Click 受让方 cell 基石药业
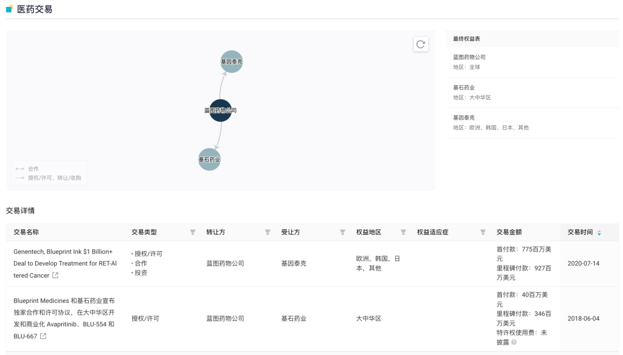This screenshot has height=355, width=623. click(294, 319)
